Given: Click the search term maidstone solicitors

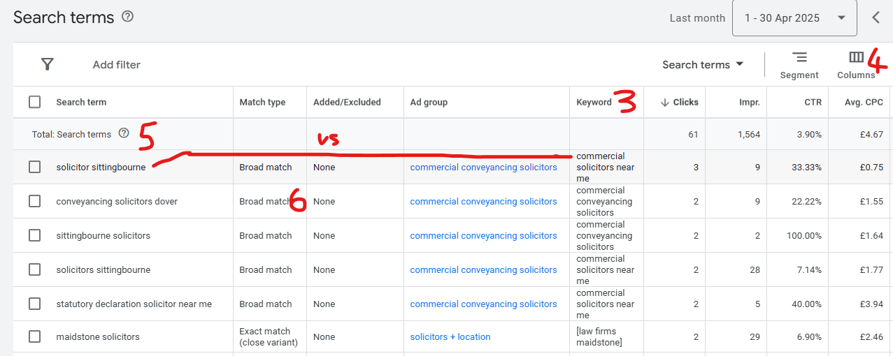Looking at the screenshot, I should 98,336.
